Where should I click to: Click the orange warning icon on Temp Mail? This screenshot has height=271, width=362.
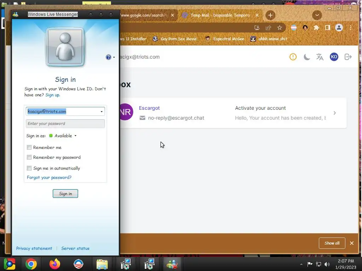tap(293, 57)
